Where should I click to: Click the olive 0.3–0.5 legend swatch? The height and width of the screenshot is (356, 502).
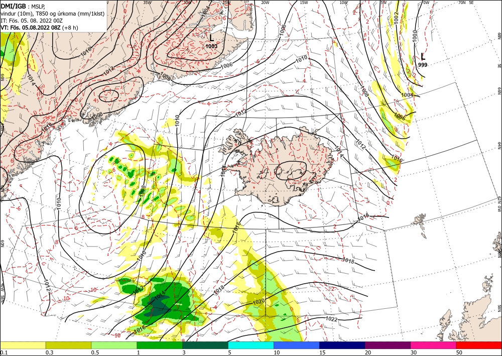(x=68, y=345)
